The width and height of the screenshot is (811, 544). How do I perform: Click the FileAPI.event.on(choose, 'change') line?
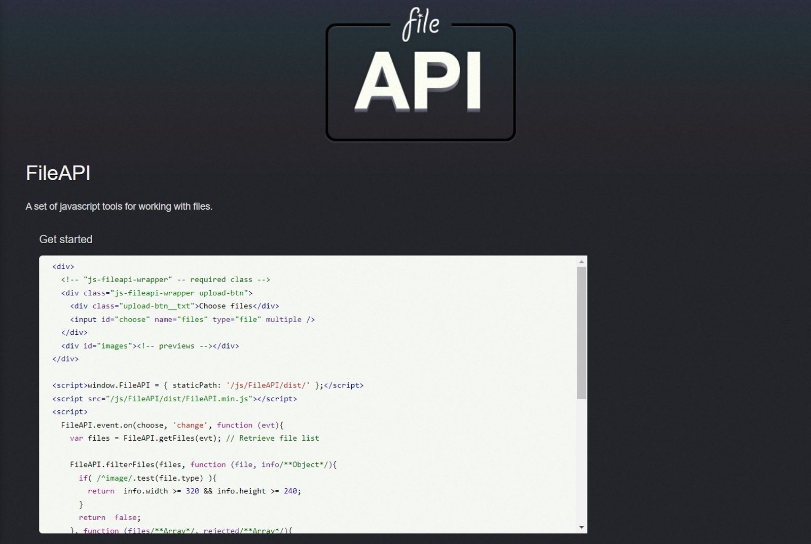(172, 425)
